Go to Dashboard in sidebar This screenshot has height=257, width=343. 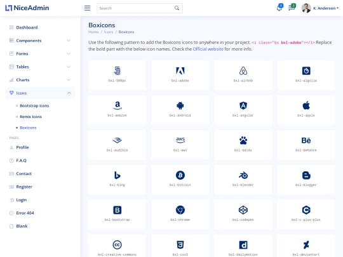[x=40, y=27]
